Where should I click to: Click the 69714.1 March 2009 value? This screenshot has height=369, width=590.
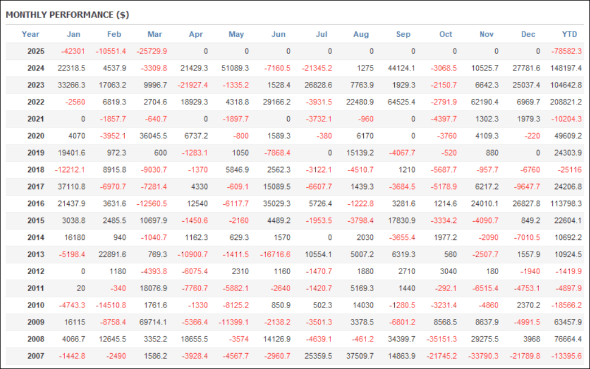click(x=153, y=322)
